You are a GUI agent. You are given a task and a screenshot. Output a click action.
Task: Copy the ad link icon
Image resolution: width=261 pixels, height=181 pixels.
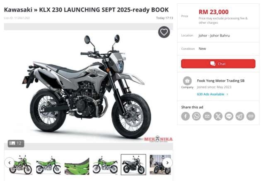251,116
